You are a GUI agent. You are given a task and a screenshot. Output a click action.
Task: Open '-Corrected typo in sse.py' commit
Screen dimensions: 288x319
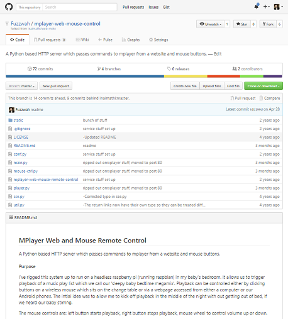tap(104, 197)
